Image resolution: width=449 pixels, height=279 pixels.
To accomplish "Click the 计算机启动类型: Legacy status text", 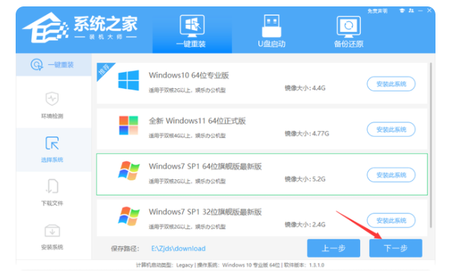I will coord(164,265).
